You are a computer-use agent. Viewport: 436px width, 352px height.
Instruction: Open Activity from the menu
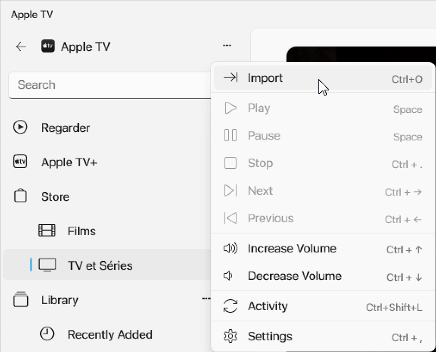pos(323,306)
